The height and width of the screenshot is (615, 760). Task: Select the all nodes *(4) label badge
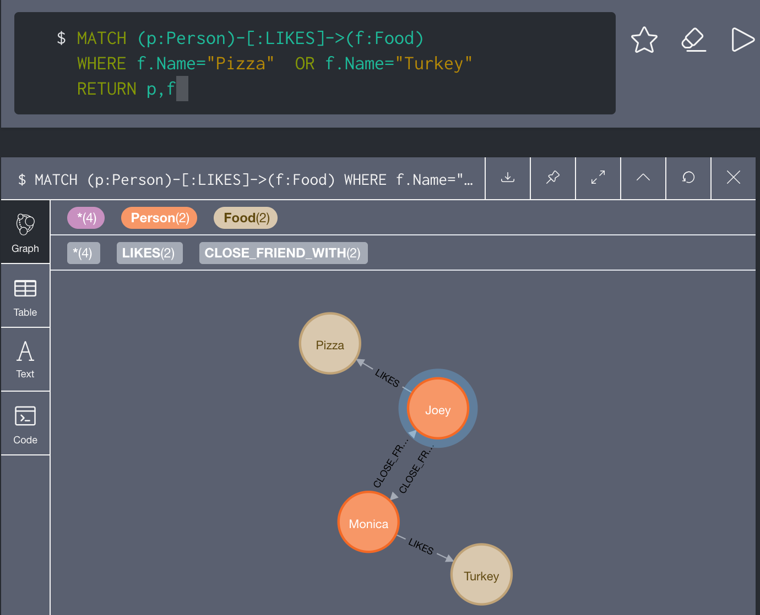[86, 218]
